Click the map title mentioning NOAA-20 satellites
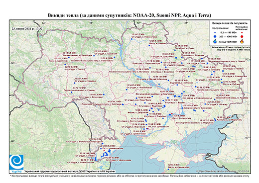 [x=129, y=15]
